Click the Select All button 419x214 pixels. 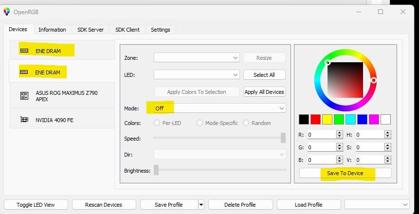(x=264, y=75)
